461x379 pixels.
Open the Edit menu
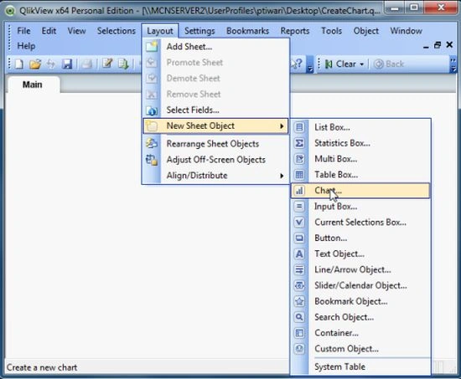coord(49,31)
